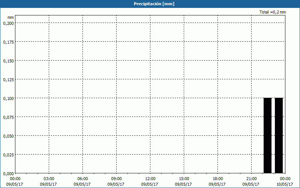Screen dimensions: 300x188
Task: Select the 0,000 y-axis value
Action: (8, 174)
